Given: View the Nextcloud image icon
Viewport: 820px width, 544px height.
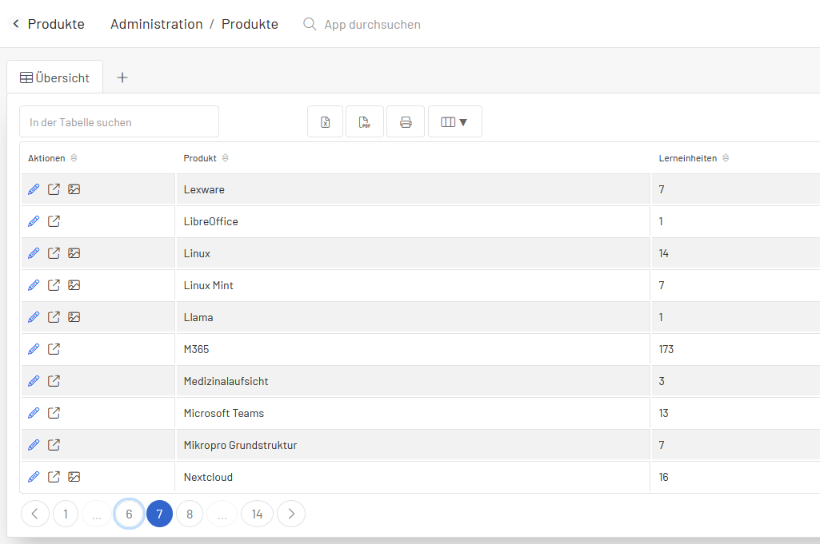Looking at the screenshot, I should point(74,477).
